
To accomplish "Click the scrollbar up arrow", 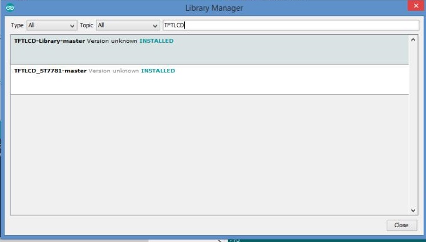I will click(413, 40).
